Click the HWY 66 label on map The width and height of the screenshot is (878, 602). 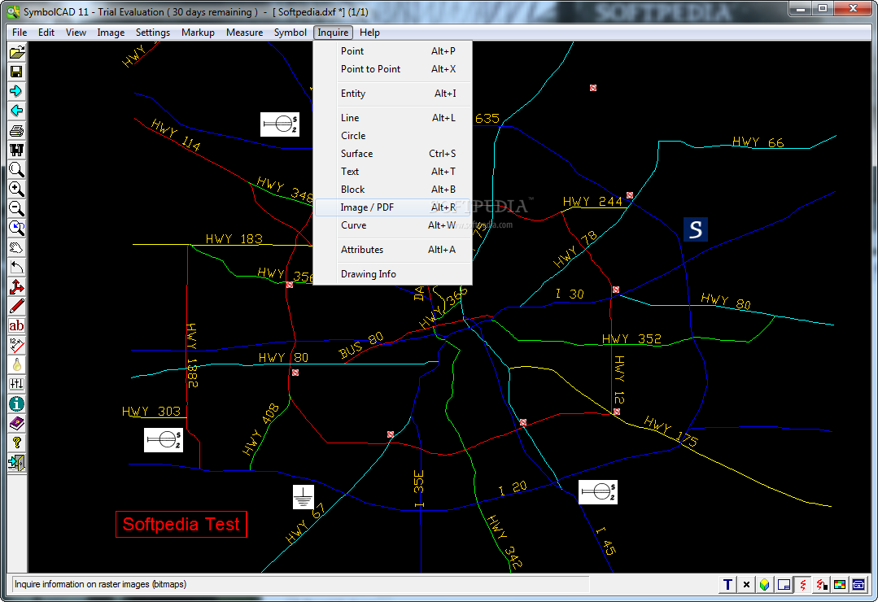(x=758, y=142)
